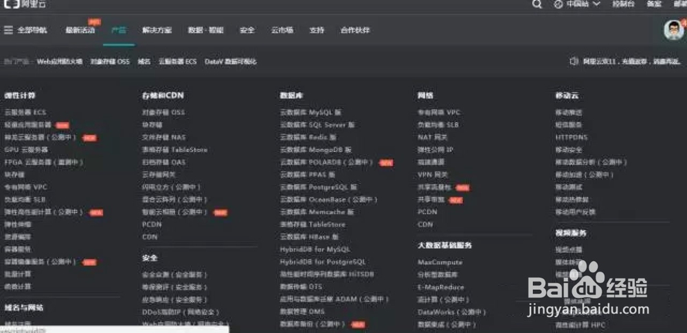
Task: Open 负载均衡 SLB under 网络
Action: pyautogui.click(x=438, y=125)
